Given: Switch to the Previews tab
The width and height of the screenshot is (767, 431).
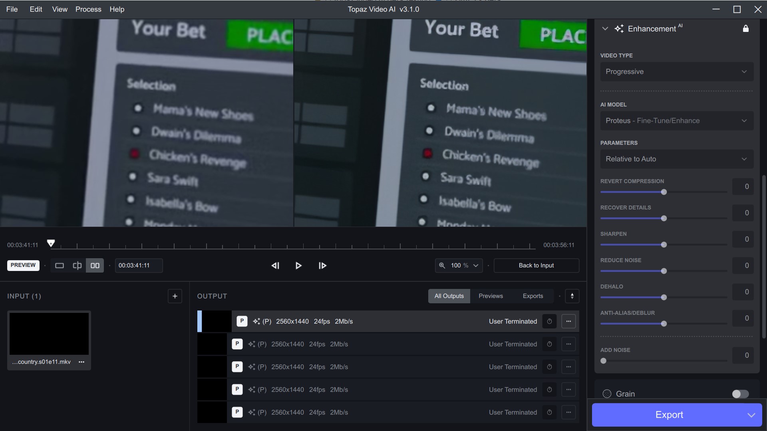Looking at the screenshot, I should [x=491, y=296].
